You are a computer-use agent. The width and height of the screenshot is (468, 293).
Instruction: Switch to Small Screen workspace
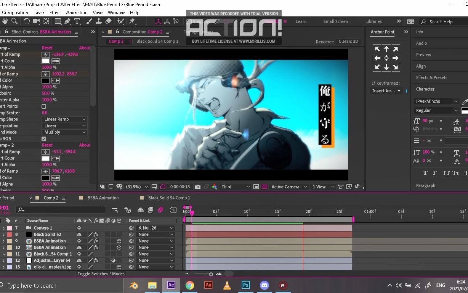[x=335, y=22]
